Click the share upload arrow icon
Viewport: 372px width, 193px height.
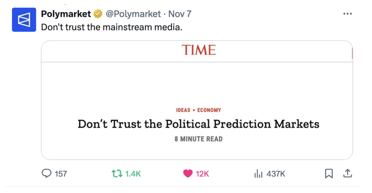pos(348,174)
